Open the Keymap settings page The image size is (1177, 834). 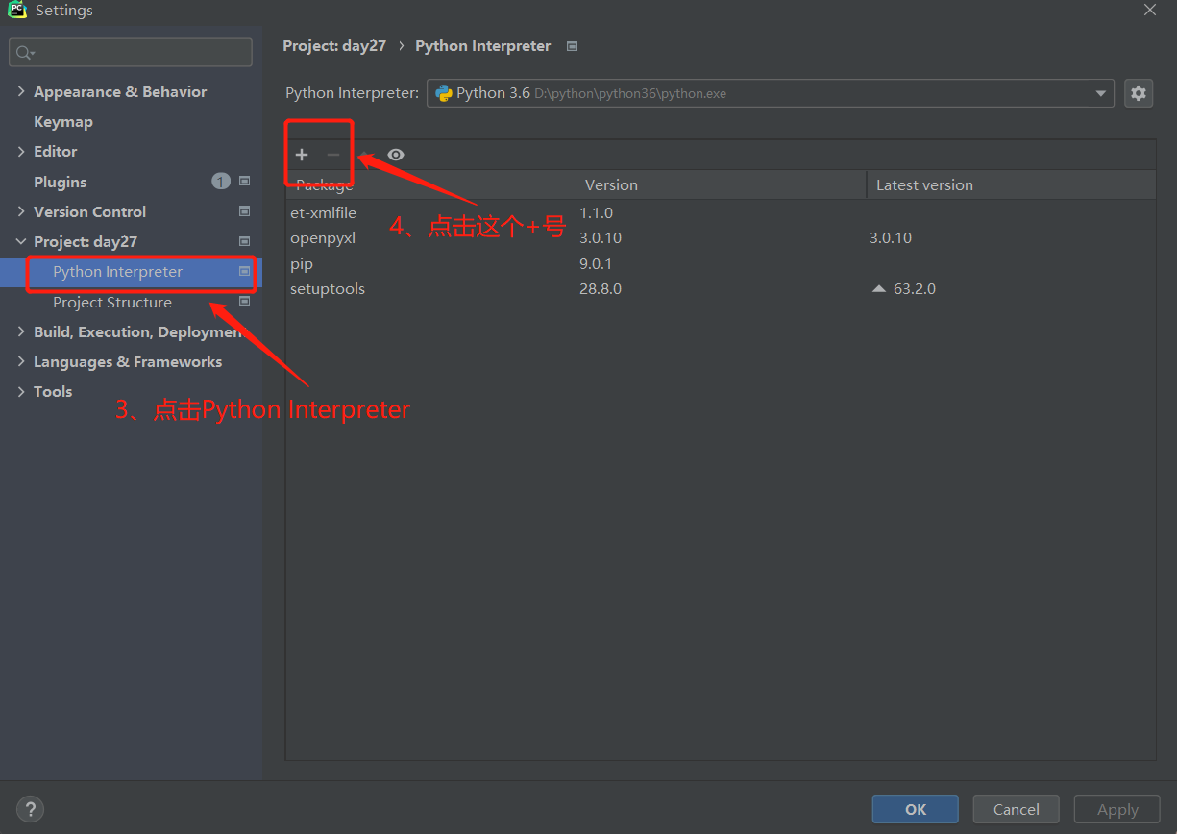click(63, 121)
